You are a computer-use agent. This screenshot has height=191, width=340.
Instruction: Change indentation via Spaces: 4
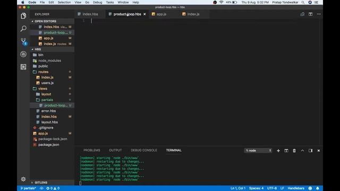click(256, 188)
